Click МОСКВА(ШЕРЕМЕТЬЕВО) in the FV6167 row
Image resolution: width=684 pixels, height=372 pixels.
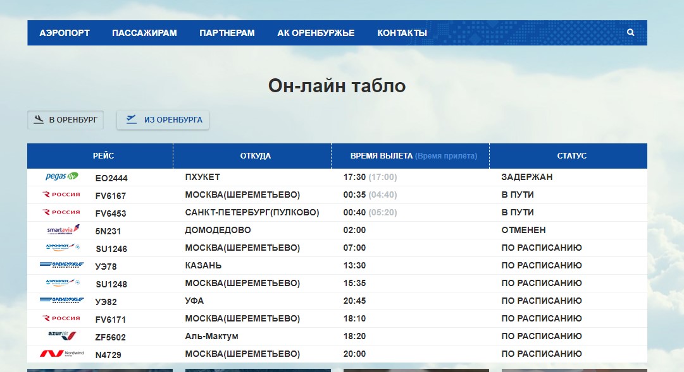[242, 195]
